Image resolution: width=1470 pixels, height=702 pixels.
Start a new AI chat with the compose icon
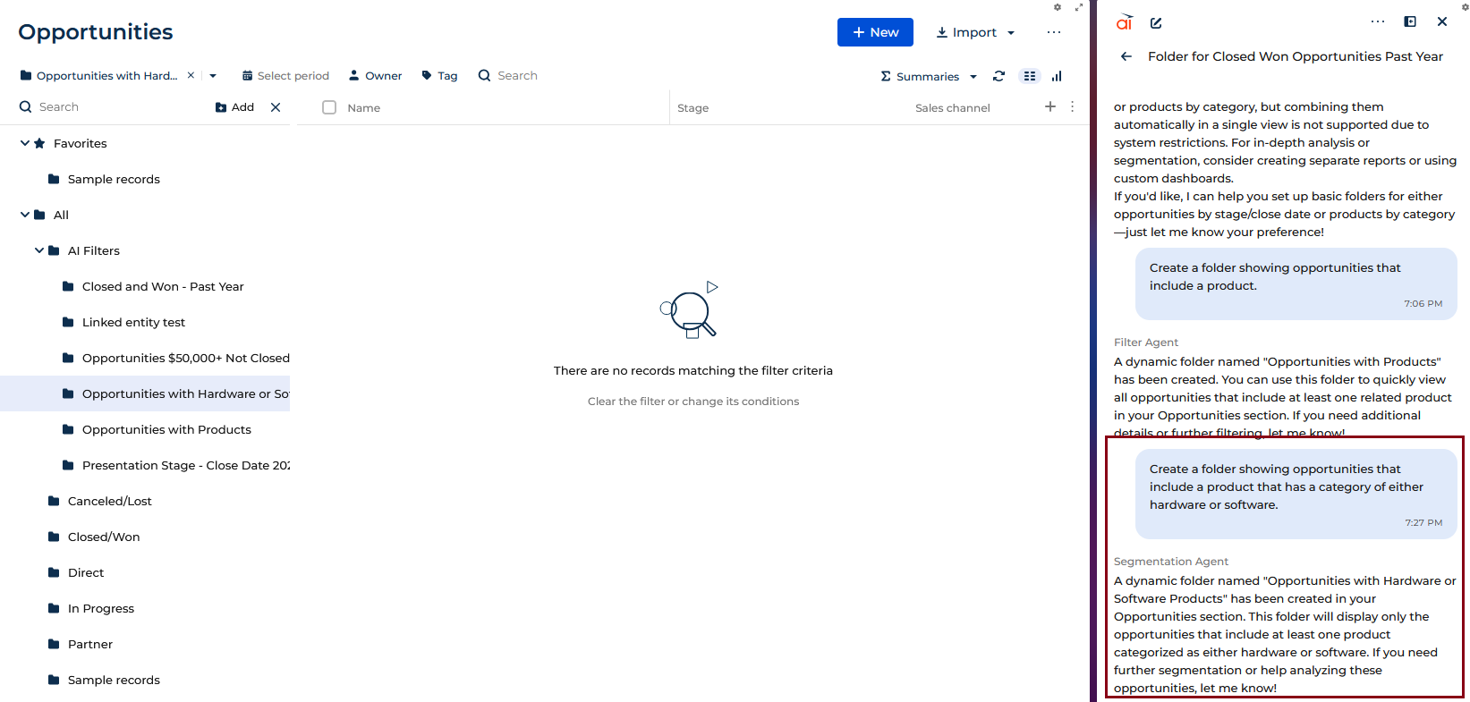pos(1156,22)
